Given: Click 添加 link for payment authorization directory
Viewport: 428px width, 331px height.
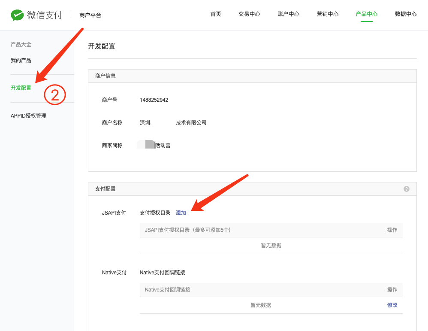Looking at the screenshot, I should tap(181, 213).
